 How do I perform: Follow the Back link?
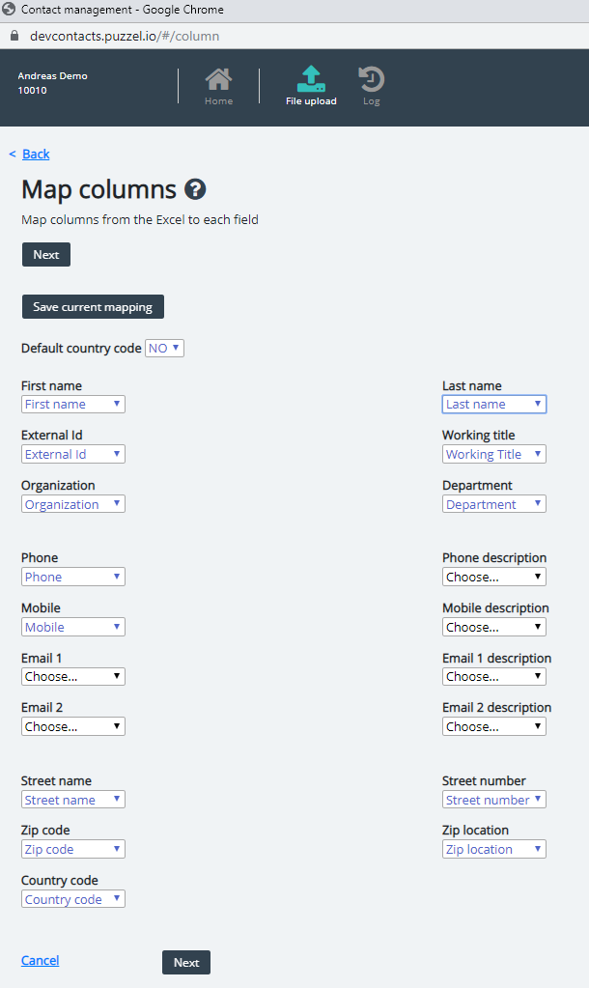click(36, 155)
